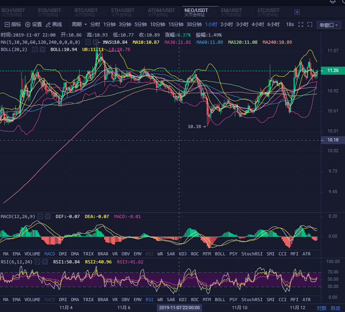The height and width of the screenshot is (312, 345).
Task: Click the 10.18 price marker on the axis
Action: click(x=333, y=140)
